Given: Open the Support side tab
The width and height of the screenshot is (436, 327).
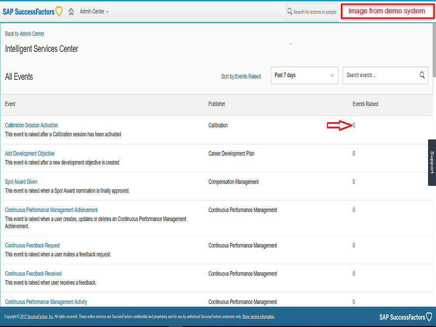Looking at the screenshot, I should pos(432,162).
